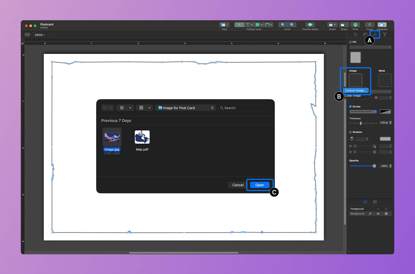Screen dimensions: 415x274
Task: Click the Custom Image button
Action: [x=356, y=90]
